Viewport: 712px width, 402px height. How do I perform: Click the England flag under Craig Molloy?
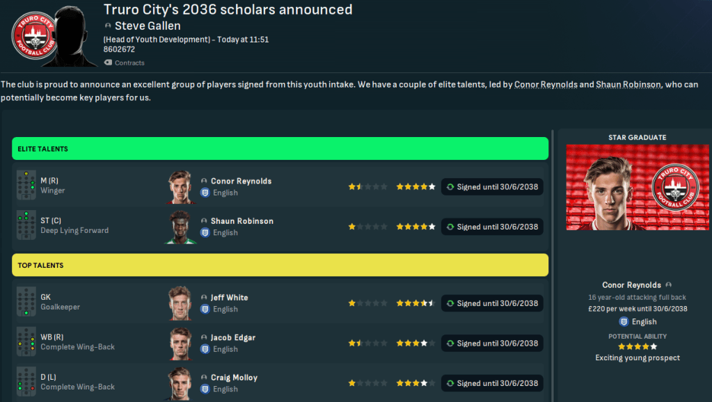[x=205, y=389]
